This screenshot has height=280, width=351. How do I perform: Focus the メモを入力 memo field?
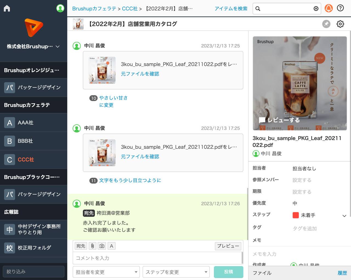[299, 254]
